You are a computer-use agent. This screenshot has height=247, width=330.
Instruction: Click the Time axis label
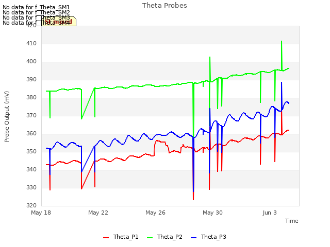click(292, 221)
